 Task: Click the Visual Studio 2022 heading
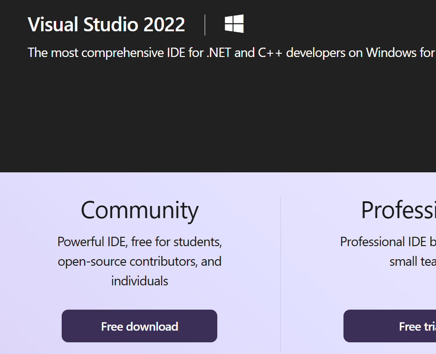point(106,25)
